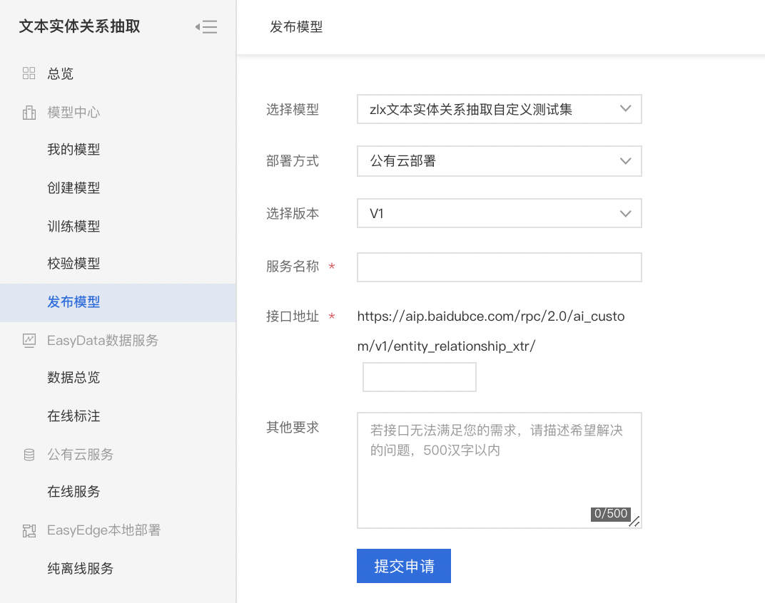Click the 服务名称 label
Image resolution: width=765 pixels, height=603 pixels.
coord(293,266)
